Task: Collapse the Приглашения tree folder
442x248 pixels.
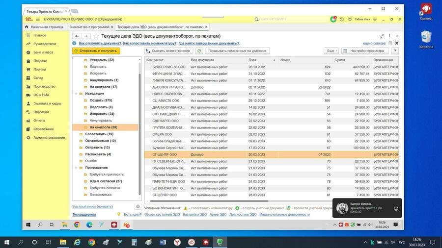Action: (x=76, y=168)
